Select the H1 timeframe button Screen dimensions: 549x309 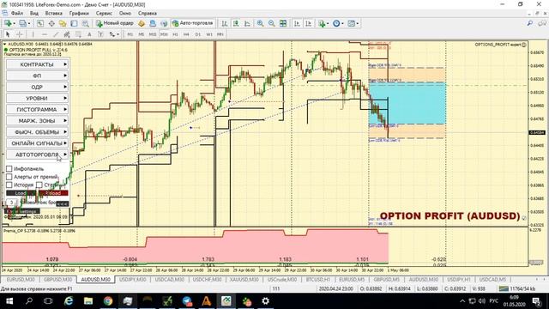click(175, 34)
